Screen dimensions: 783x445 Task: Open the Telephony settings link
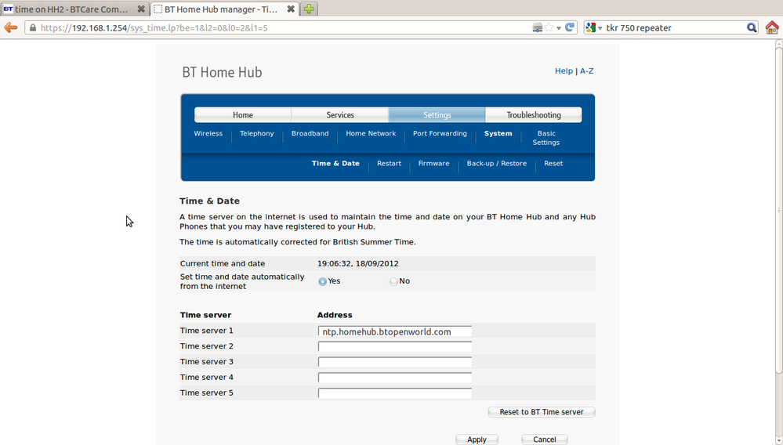tap(256, 134)
